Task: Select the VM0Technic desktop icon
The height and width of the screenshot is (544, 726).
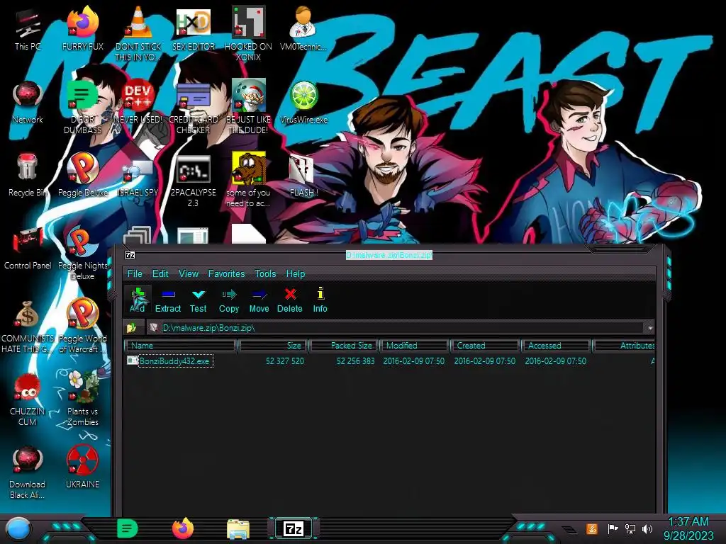Action: coord(303,29)
